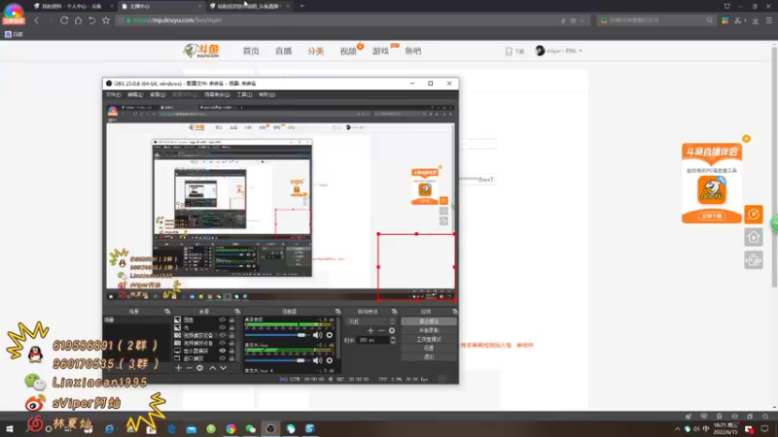Increase transition duration with stepper arrow
This screenshot has height=437, width=778.
(x=393, y=338)
